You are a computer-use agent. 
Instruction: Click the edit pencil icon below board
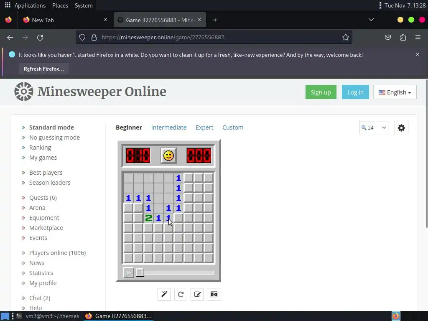(197, 294)
